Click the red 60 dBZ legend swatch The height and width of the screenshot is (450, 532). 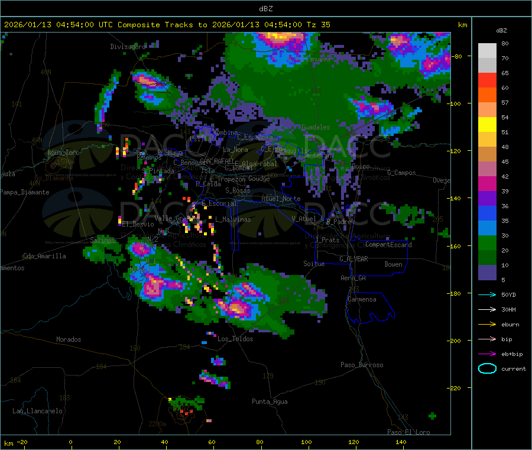pyautogui.click(x=487, y=80)
